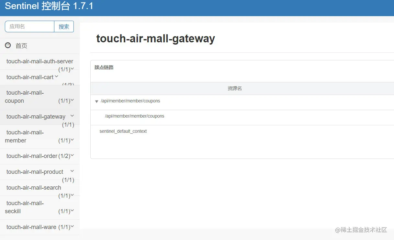Select touch-air-mall-product application
This screenshot has width=394, height=240.
click(x=35, y=172)
